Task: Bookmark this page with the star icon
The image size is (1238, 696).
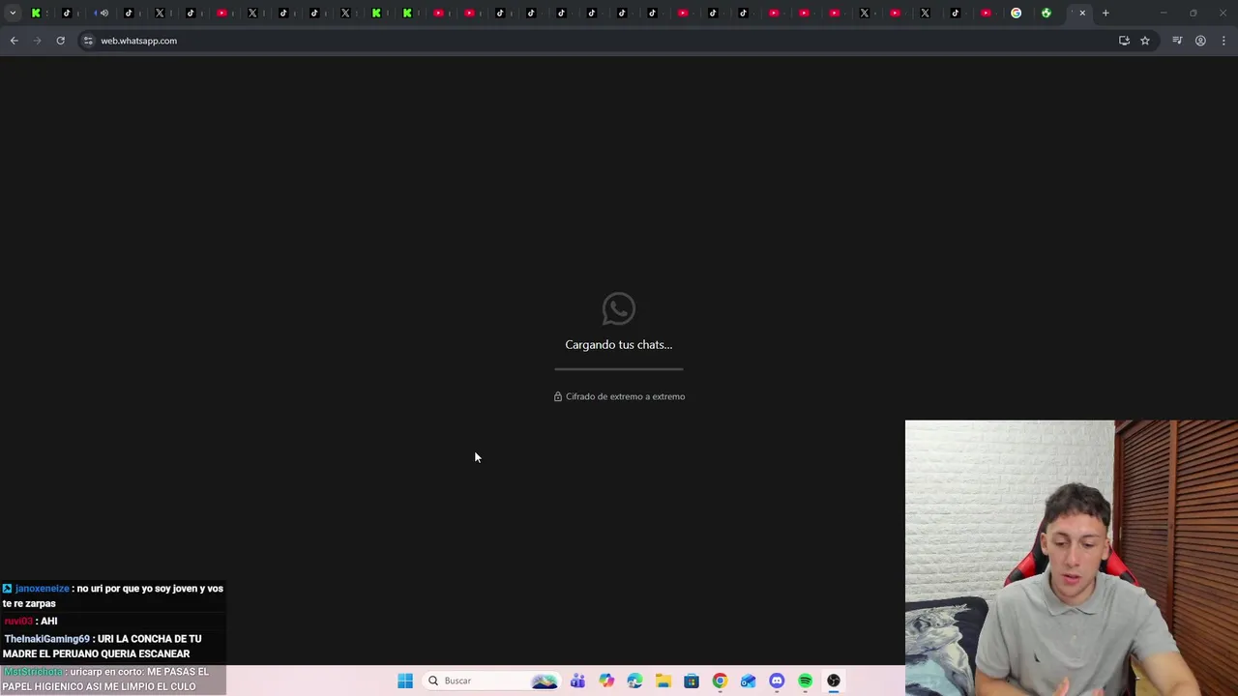Action: coord(1145,41)
